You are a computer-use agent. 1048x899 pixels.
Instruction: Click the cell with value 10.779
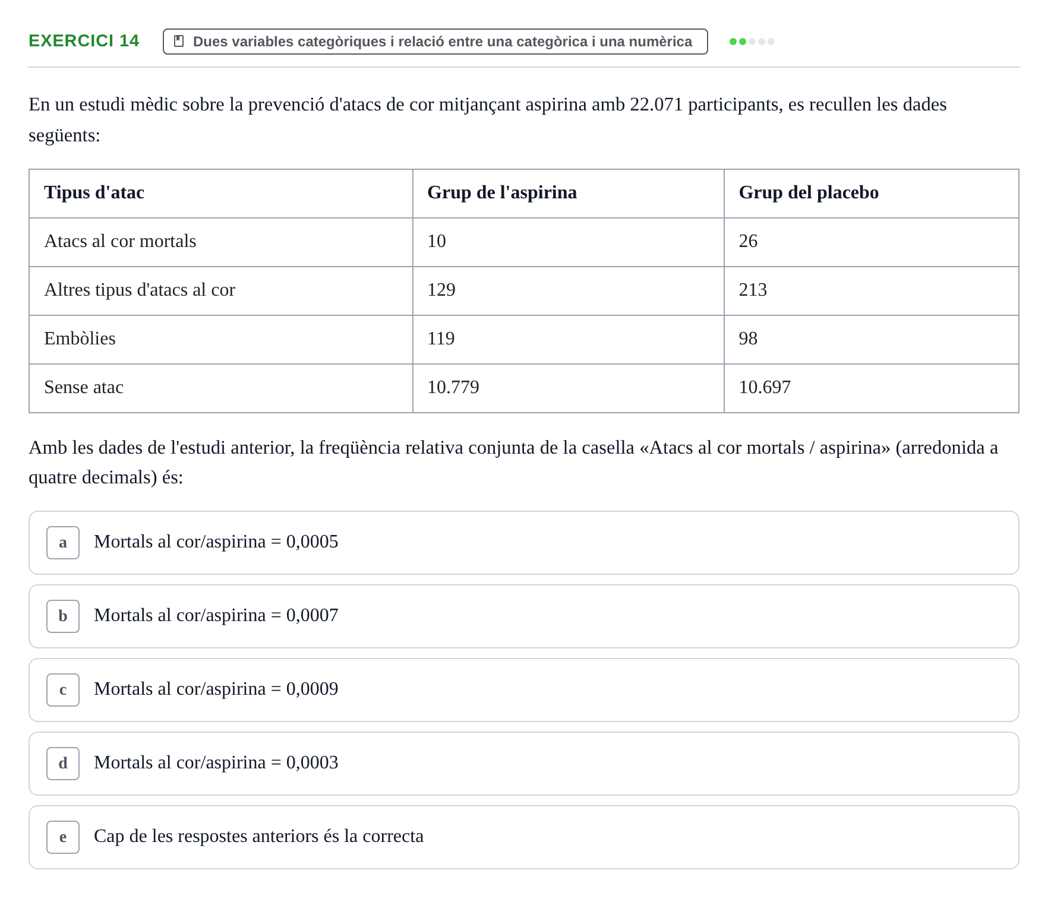pyautogui.click(x=569, y=388)
